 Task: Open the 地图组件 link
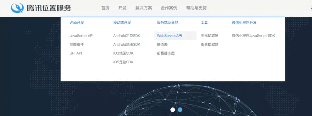pos(77,45)
